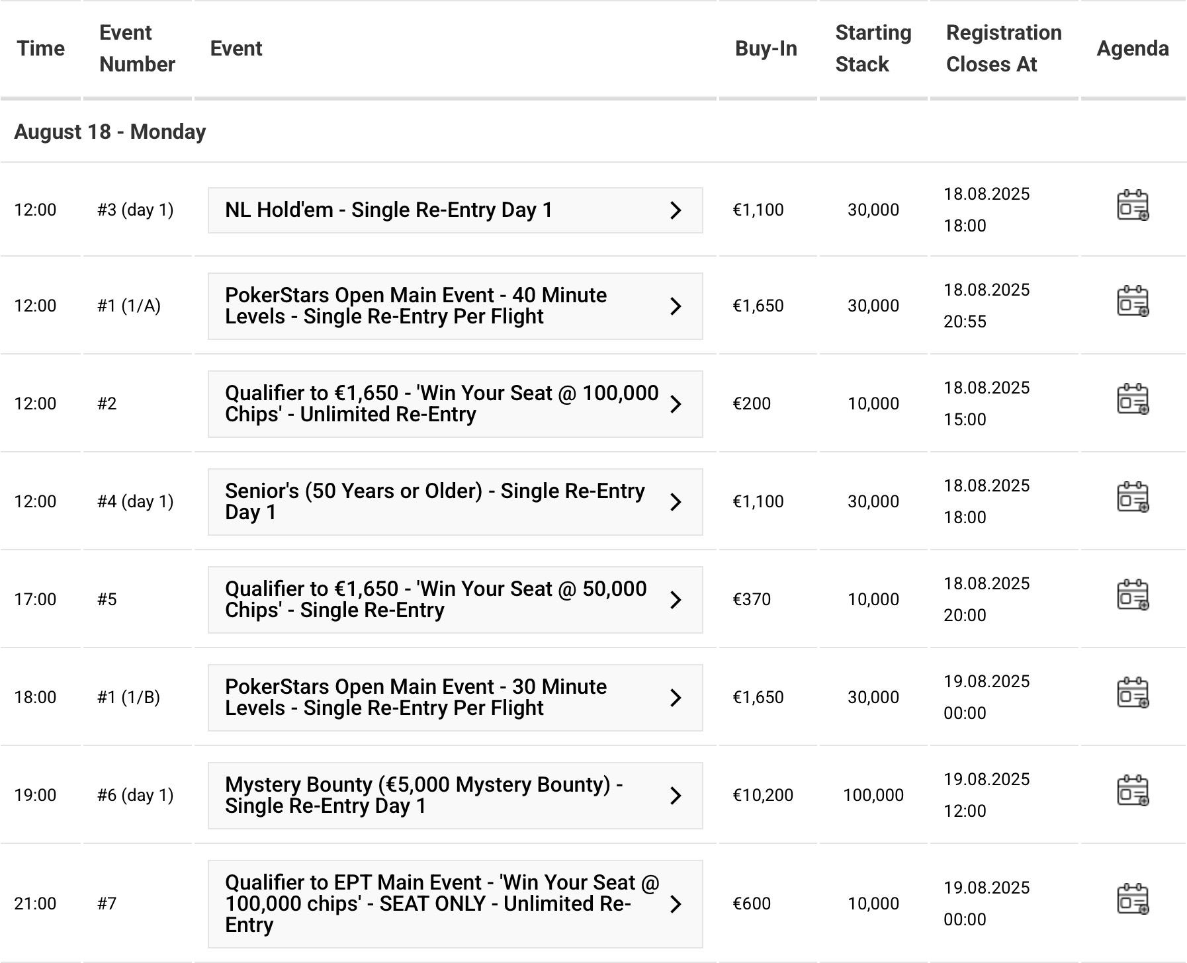
Task: Expand chevron of the 50,000 Chips qualifier
Action: point(675,600)
